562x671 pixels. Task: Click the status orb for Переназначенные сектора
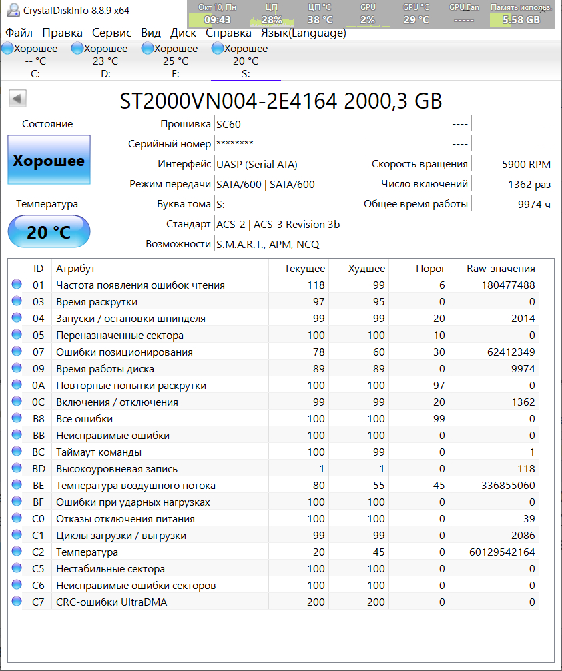17,335
